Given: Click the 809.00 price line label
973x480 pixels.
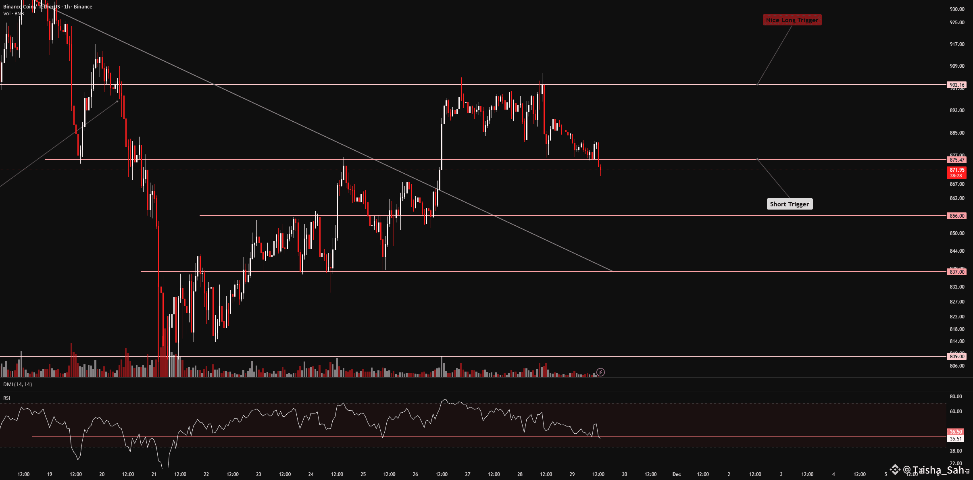Looking at the screenshot, I should [x=957, y=357].
